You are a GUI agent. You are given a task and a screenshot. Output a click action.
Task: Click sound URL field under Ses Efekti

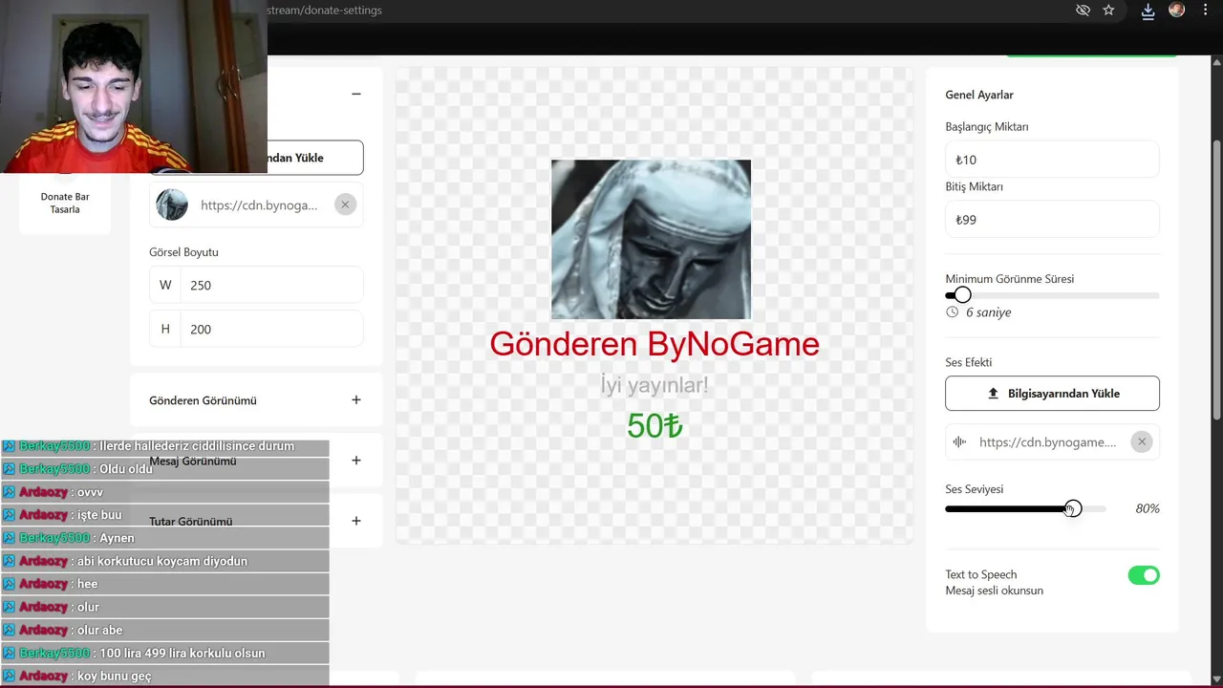[1047, 442]
